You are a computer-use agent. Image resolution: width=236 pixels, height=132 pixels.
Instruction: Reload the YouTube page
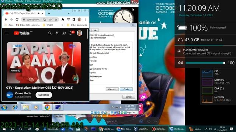[17, 19]
